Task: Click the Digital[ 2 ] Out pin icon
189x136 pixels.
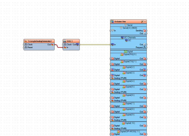Action: (x=144, y=70)
